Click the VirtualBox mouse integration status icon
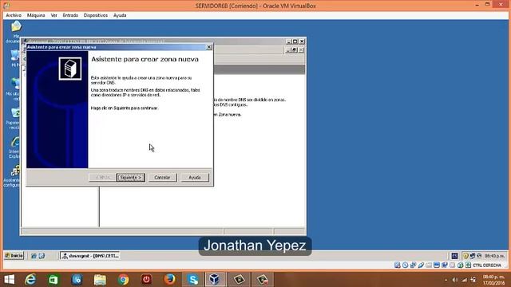 click(460, 265)
